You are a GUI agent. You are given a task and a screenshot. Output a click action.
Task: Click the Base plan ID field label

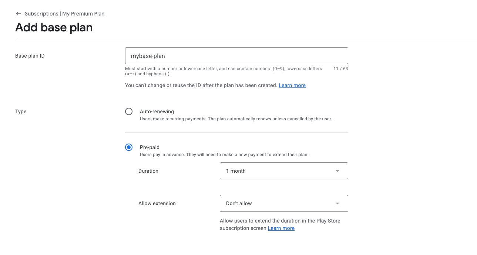(x=30, y=56)
